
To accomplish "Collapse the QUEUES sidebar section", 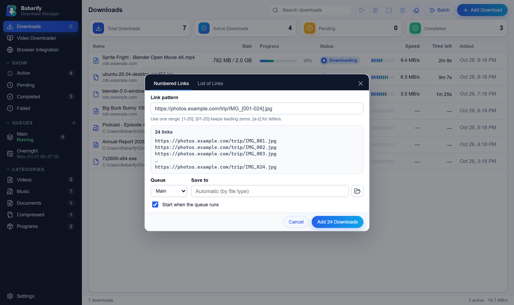I will pyautogui.click(x=20, y=123).
